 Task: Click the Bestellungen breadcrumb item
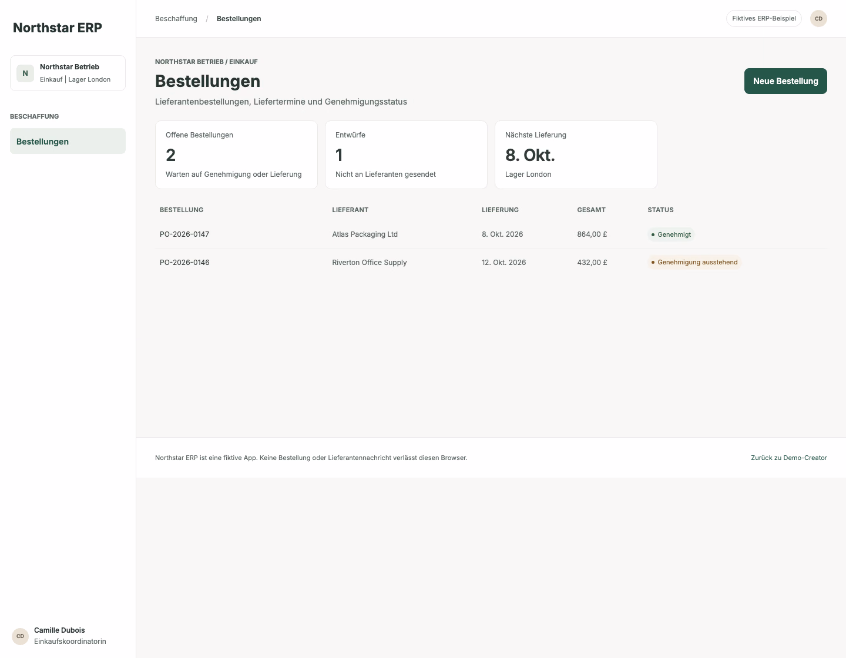pos(239,19)
